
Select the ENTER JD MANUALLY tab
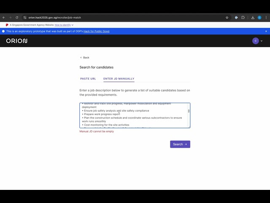click(119, 79)
